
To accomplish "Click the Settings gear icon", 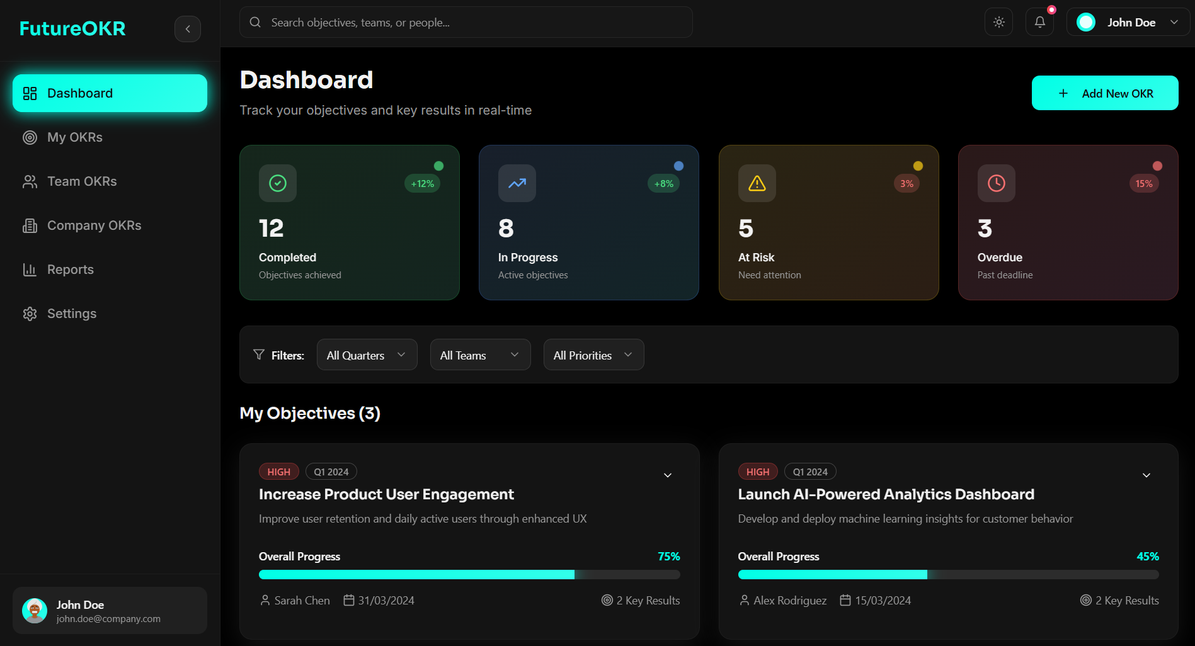I will pyautogui.click(x=30, y=314).
